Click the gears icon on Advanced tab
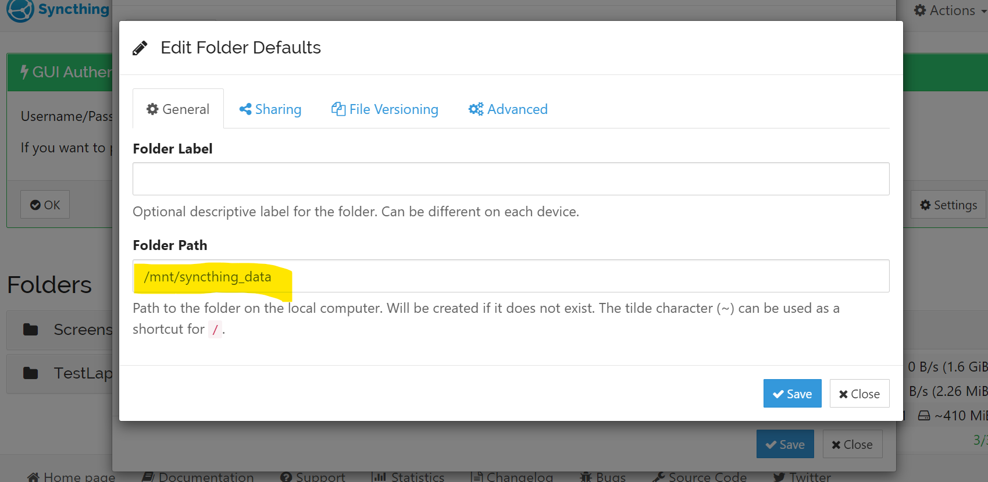This screenshot has width=988, height=482. (x=476, y=109)
